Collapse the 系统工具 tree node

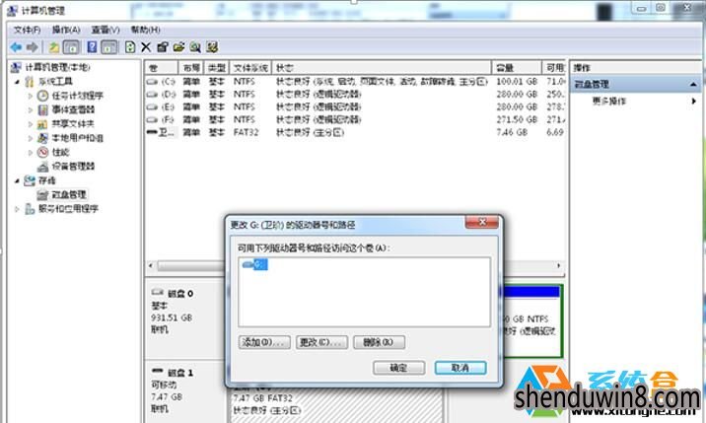pyautogui.click(x=17, y=82)
